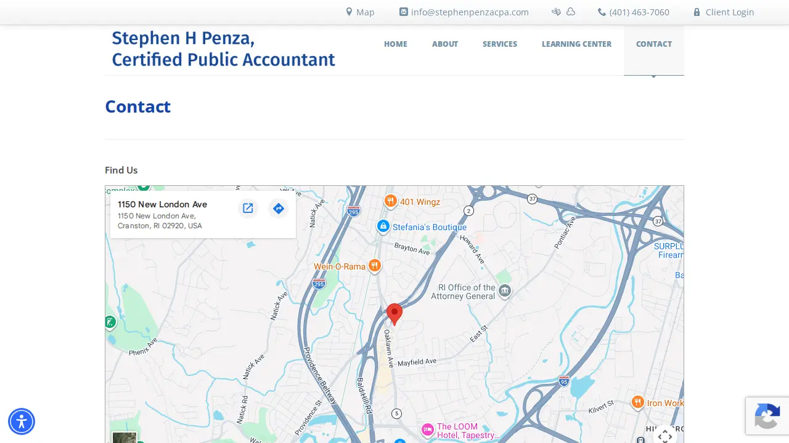Click the padlock icon beside Client Login
The width and height of the screenshot is (789, 443).
click(x=697, y=12)
